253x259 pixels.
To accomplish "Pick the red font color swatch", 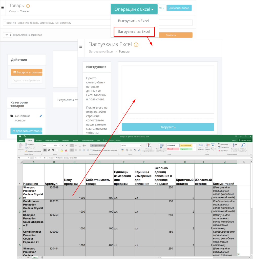I will [x=66, y=150].
